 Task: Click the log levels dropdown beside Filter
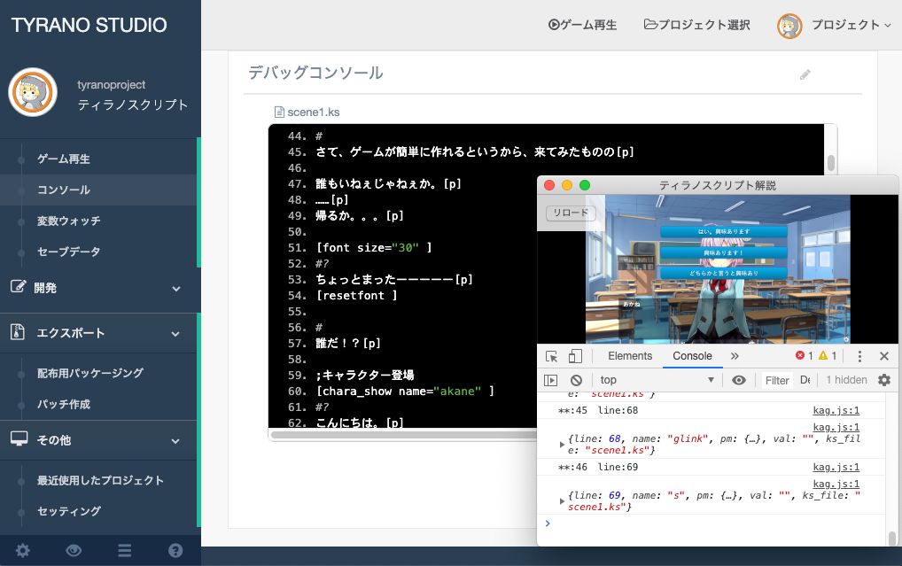click(805, 380)
